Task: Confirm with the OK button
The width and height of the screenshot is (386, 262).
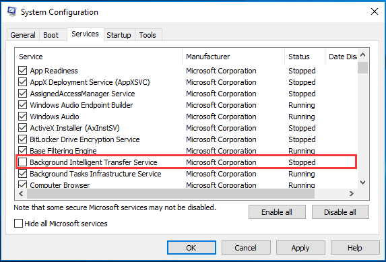Action: tap(191, 247)
